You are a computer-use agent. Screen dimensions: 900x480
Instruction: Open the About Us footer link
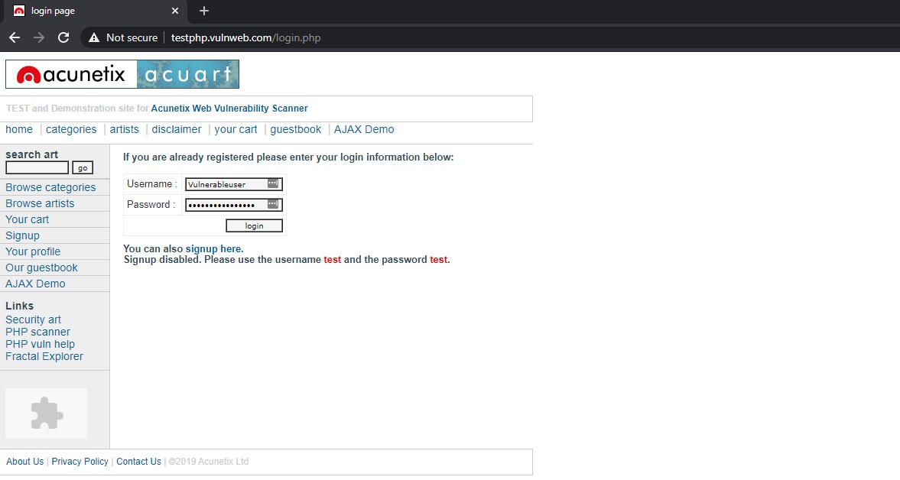coord(24,462)
